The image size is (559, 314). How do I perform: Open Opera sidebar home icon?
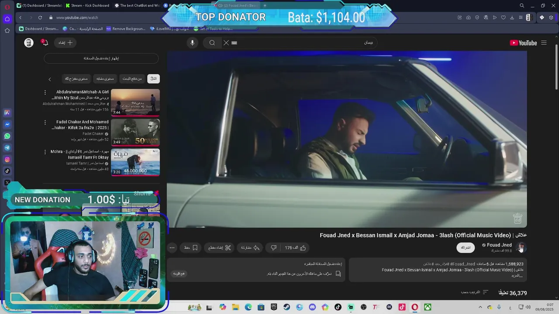7,19
